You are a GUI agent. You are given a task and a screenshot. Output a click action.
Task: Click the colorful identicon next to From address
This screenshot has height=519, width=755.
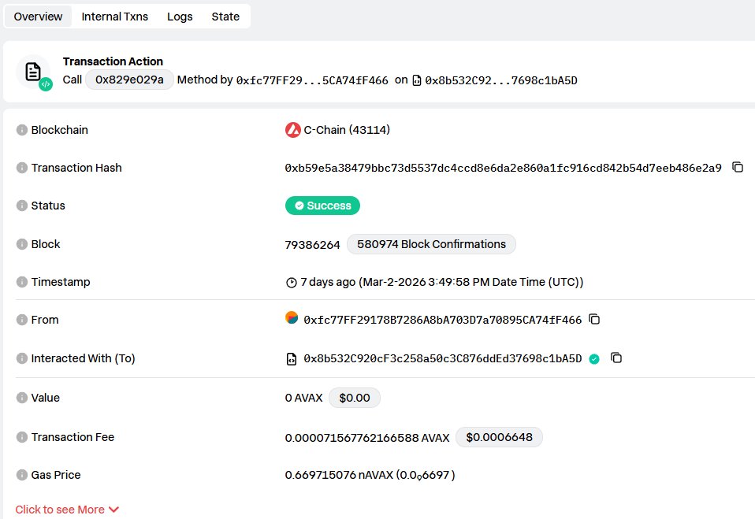[x=292, y=318]
